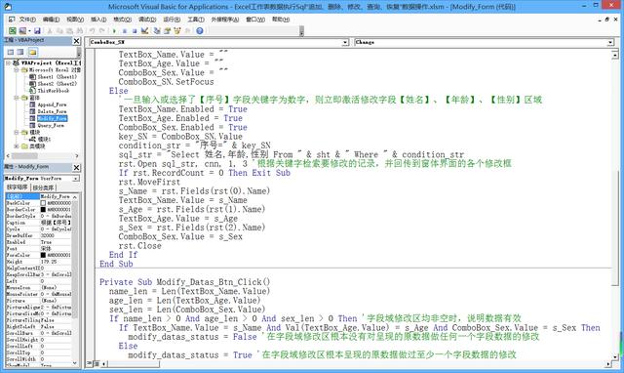Open the 编辑 (Edit) menu
This screenshot has height=373, width=624.
(x=51, y=20)
